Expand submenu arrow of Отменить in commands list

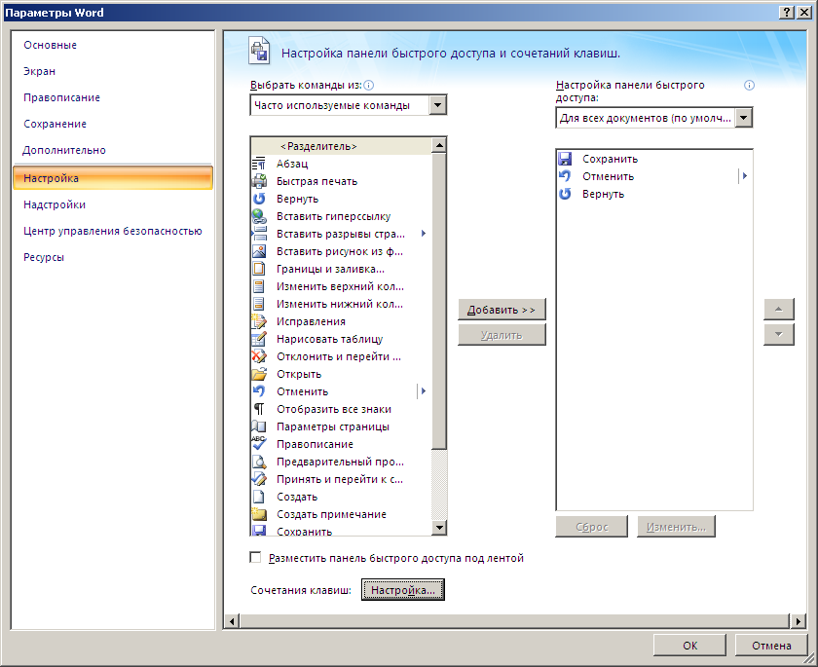[x=424, y=391]
